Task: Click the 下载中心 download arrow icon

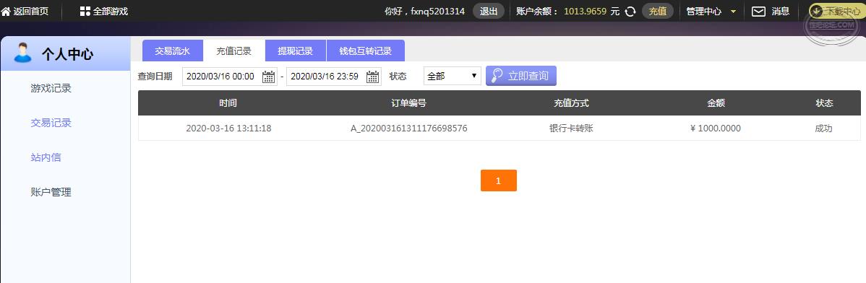Action: pyautogui.click(x=816, y=11)
